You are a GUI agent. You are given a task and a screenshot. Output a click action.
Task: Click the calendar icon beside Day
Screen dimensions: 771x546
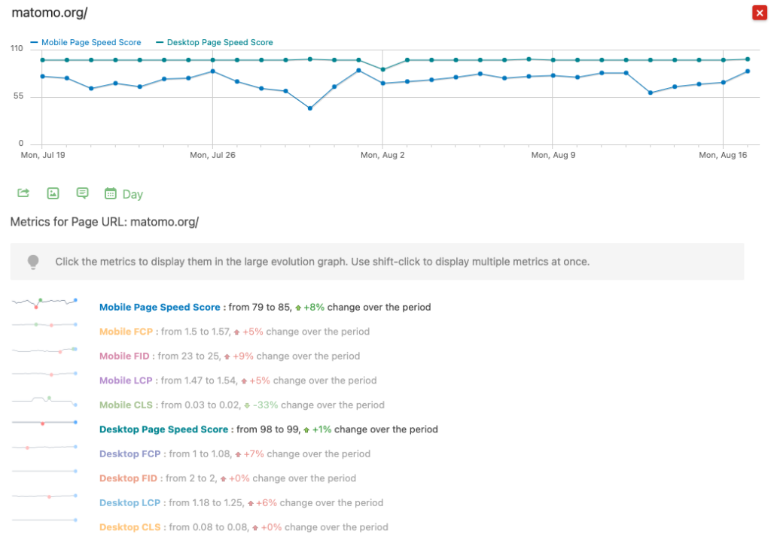(111, 193)
